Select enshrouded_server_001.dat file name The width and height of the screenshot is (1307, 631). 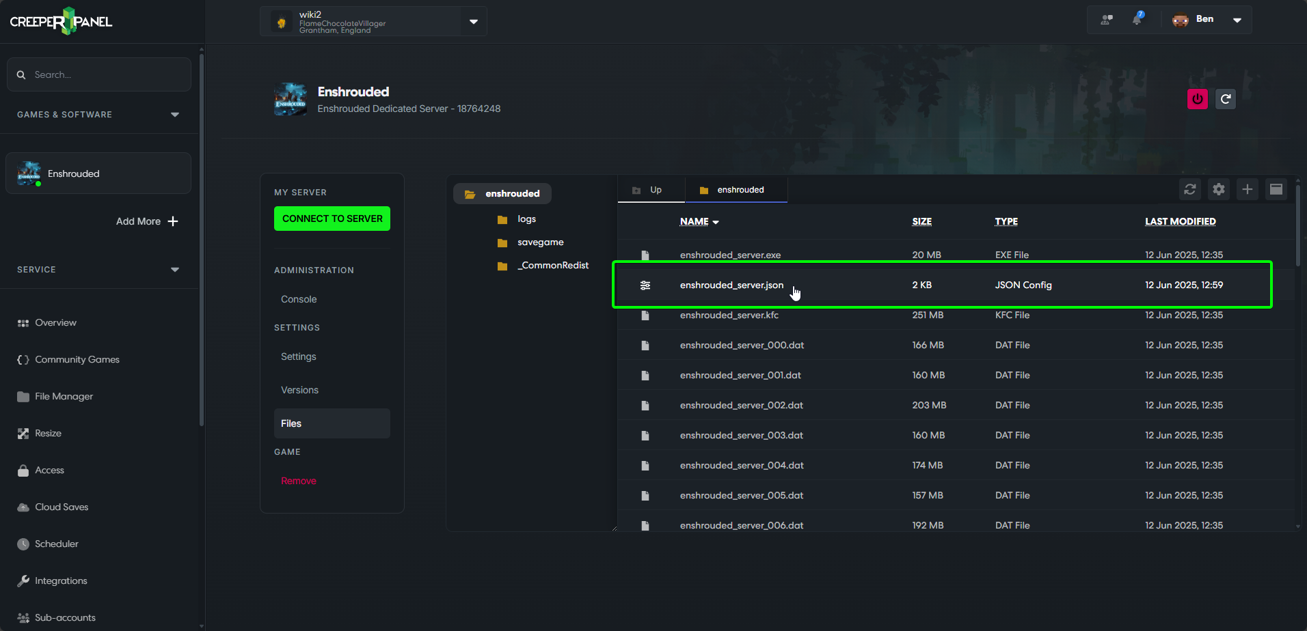[x=740, y=376]
